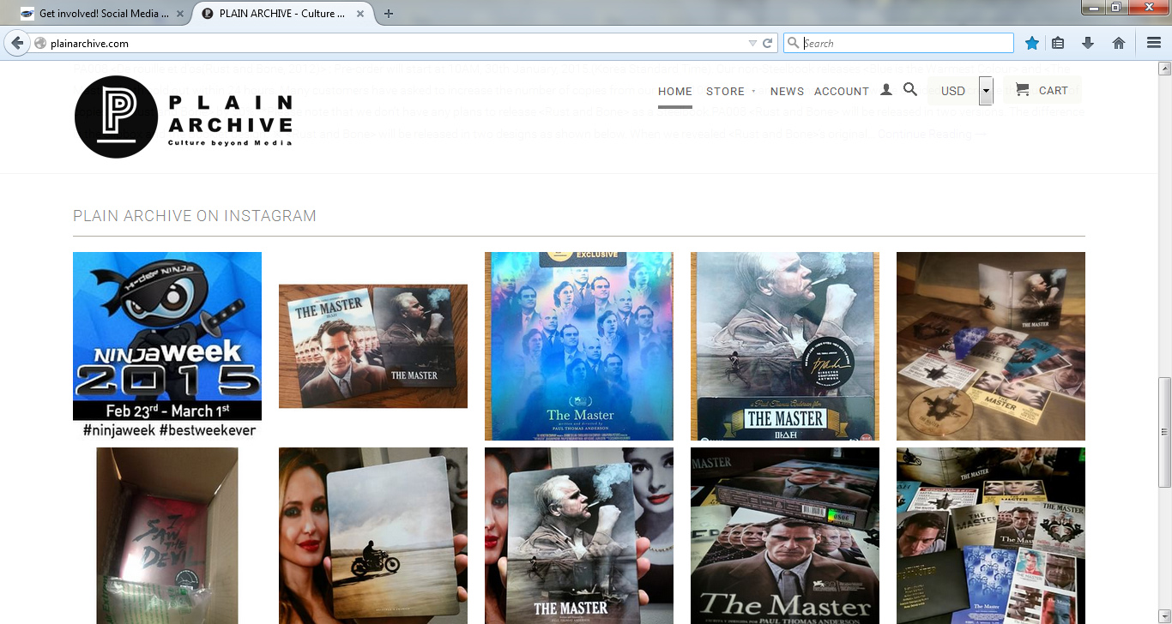Open the Firefox hamburger menu
The image size is (1172, 624).
tap(1154, 43)
